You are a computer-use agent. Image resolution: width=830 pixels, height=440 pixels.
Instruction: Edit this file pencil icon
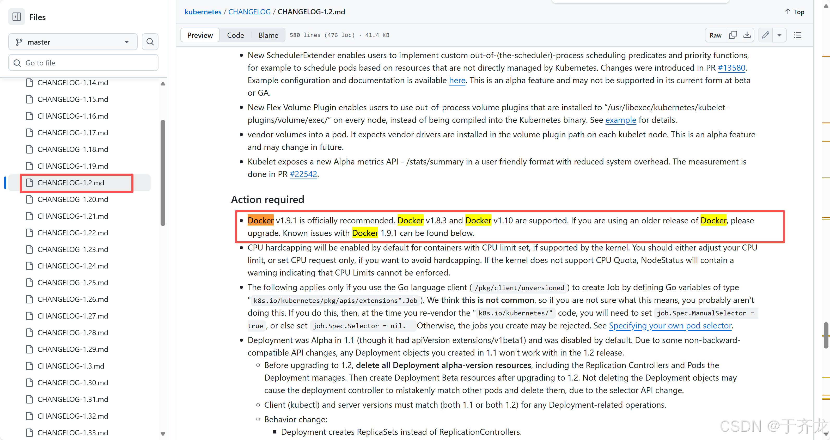765,35
